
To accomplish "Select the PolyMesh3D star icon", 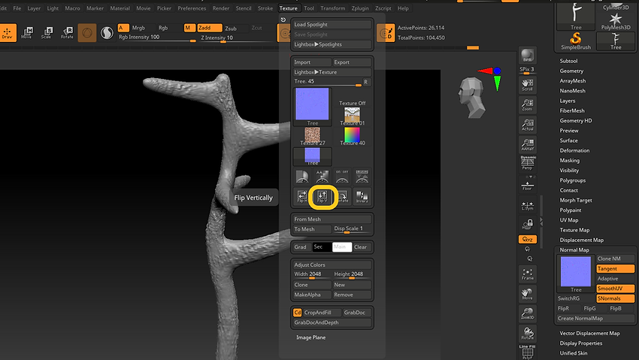I will (x=616, y=20).
